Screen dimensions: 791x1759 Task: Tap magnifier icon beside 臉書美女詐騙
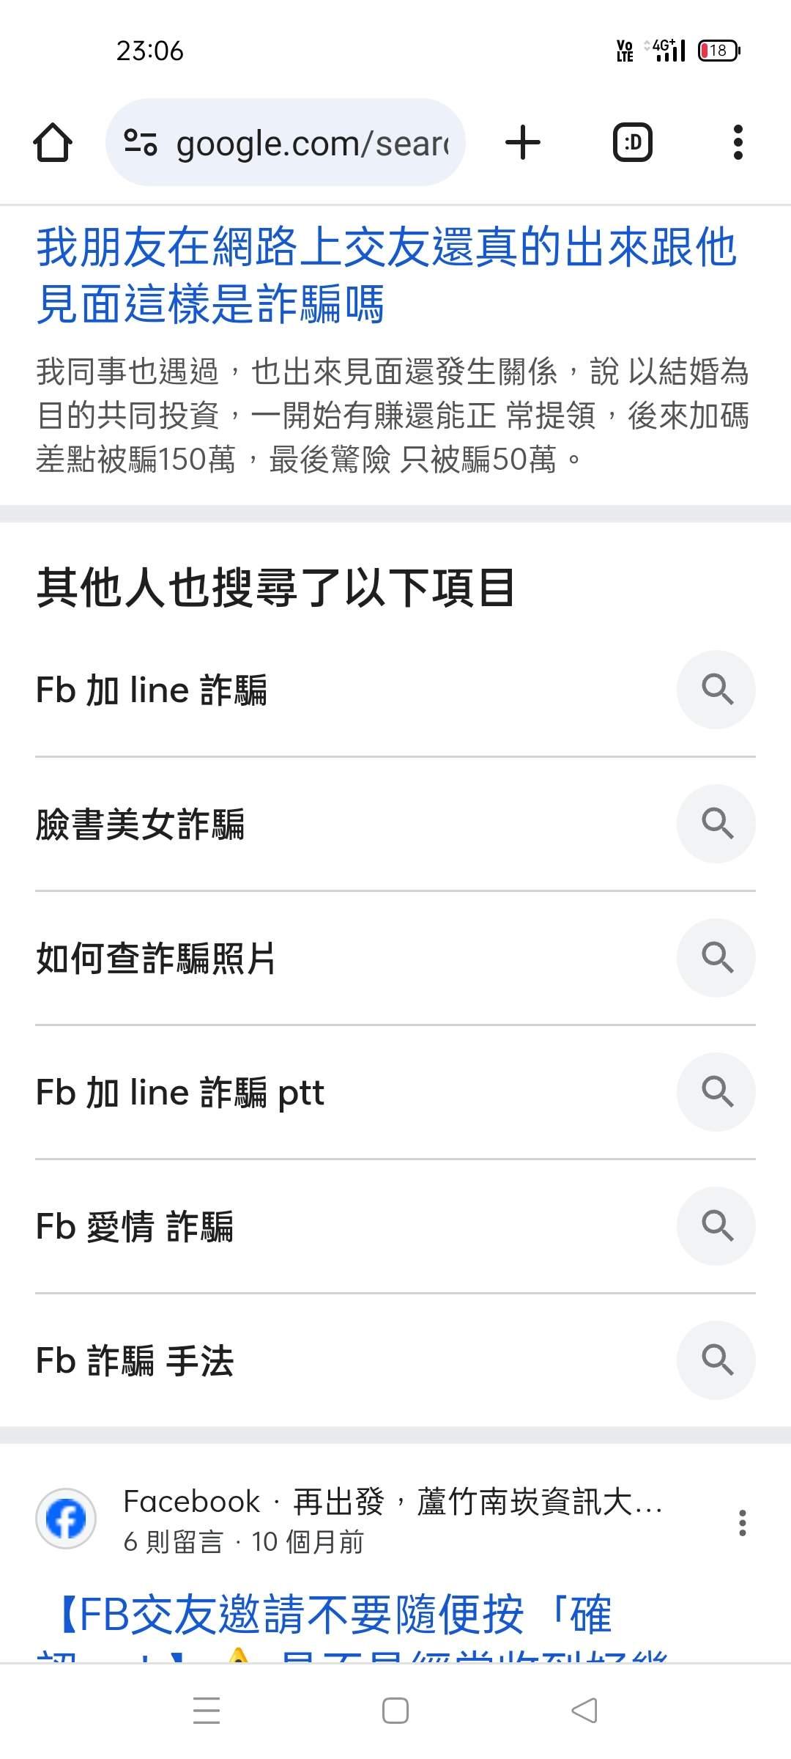[x=716, y=824]
